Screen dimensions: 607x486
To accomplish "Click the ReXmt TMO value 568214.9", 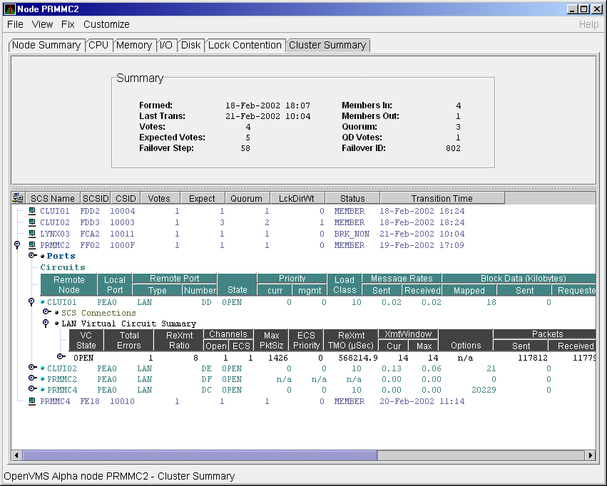I will coord(357,358).
